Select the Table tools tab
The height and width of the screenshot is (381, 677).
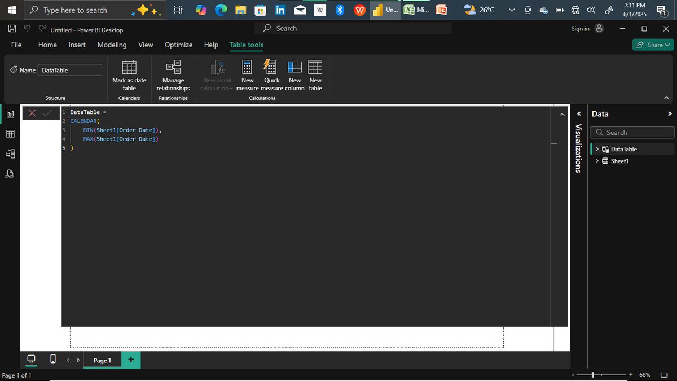click(x=246, y=45)
